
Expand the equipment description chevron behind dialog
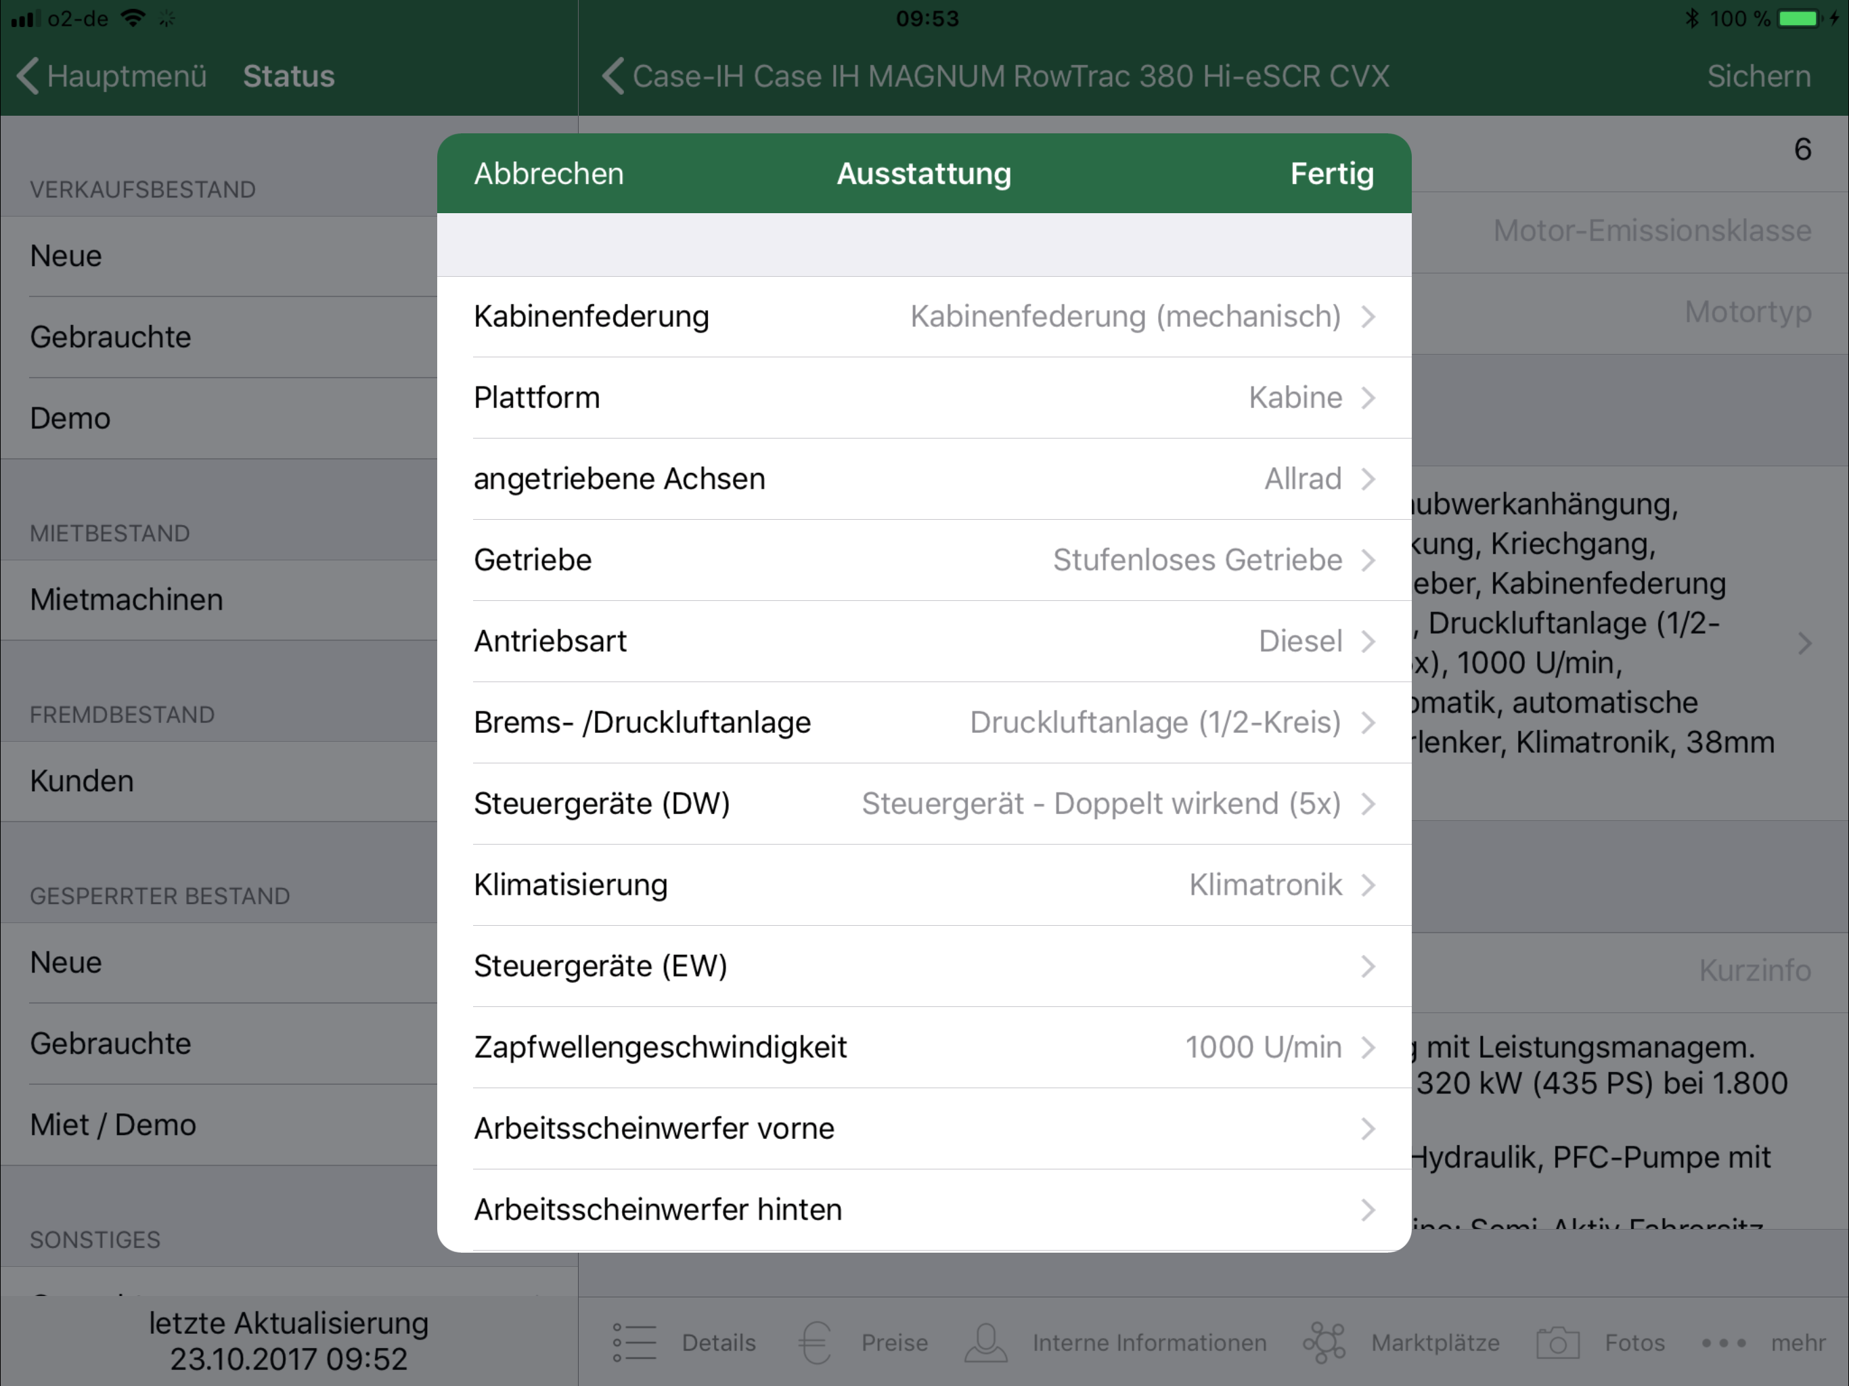coord(1805,643)
